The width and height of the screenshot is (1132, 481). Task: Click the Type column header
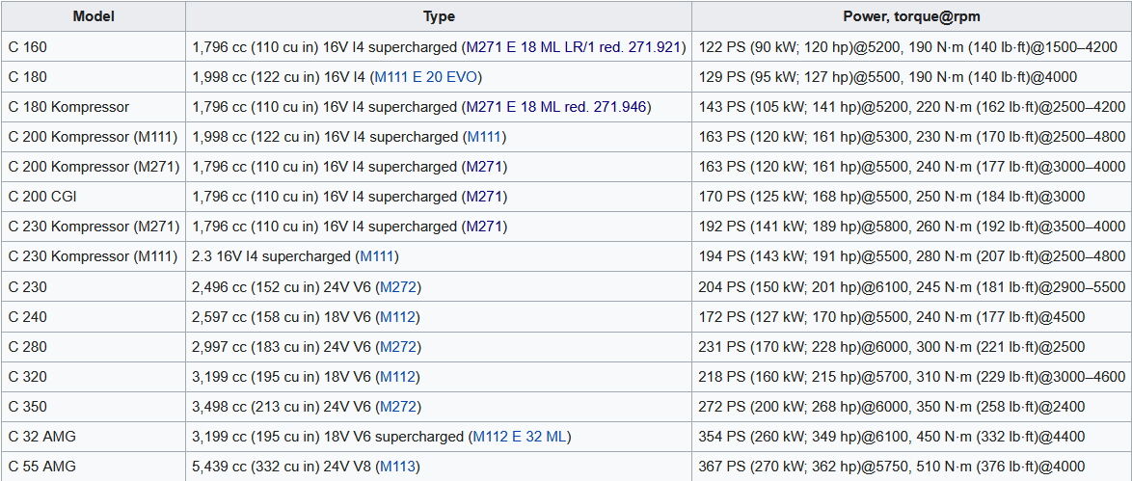439,16
